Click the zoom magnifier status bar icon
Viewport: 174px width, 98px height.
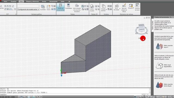tap(149, 97)
